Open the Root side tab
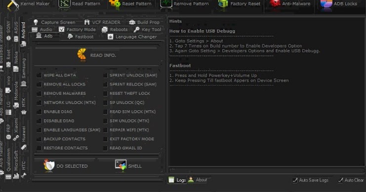Viewport: 366px width, 192px height. click(x=8, y=58)
